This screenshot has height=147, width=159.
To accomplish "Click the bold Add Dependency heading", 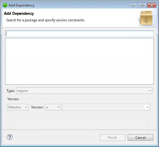I will tap(19, 13).
